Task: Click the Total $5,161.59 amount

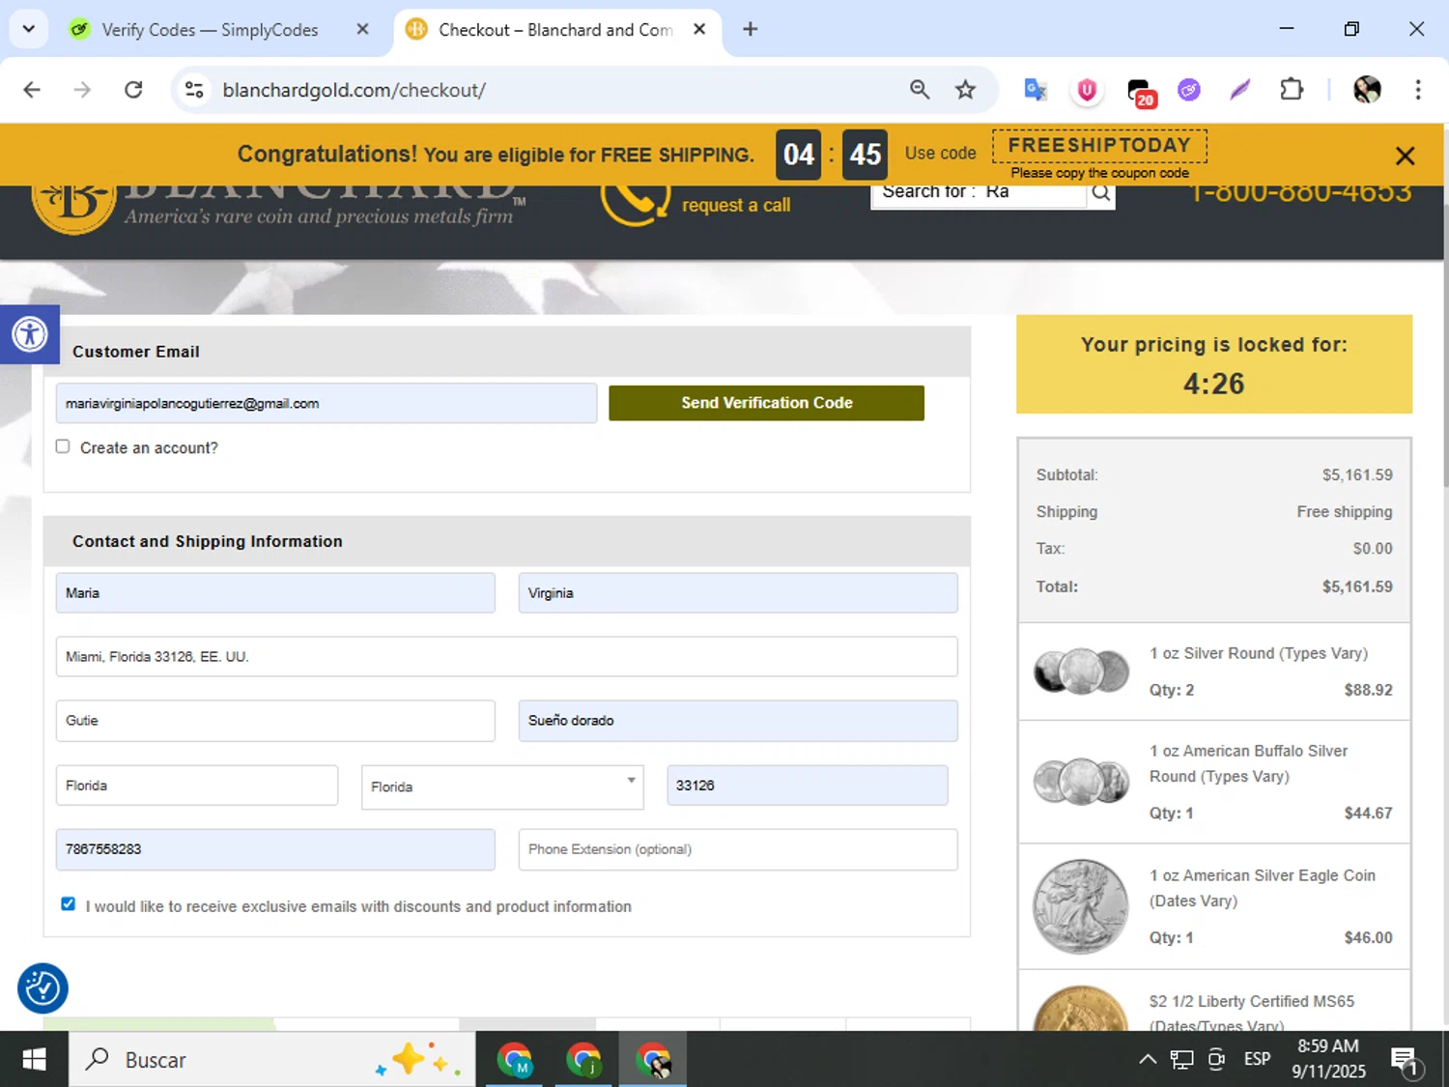Action: pos(1357,586)
